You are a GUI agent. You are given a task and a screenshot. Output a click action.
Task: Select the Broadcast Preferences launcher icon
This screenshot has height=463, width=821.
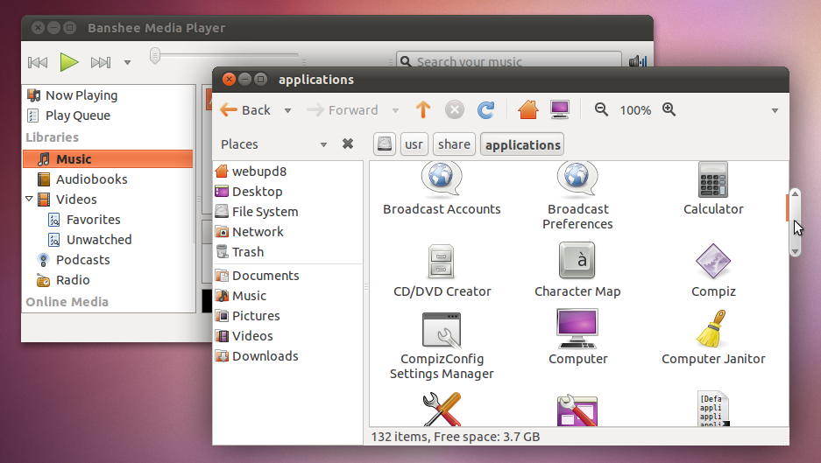[577, 179]
